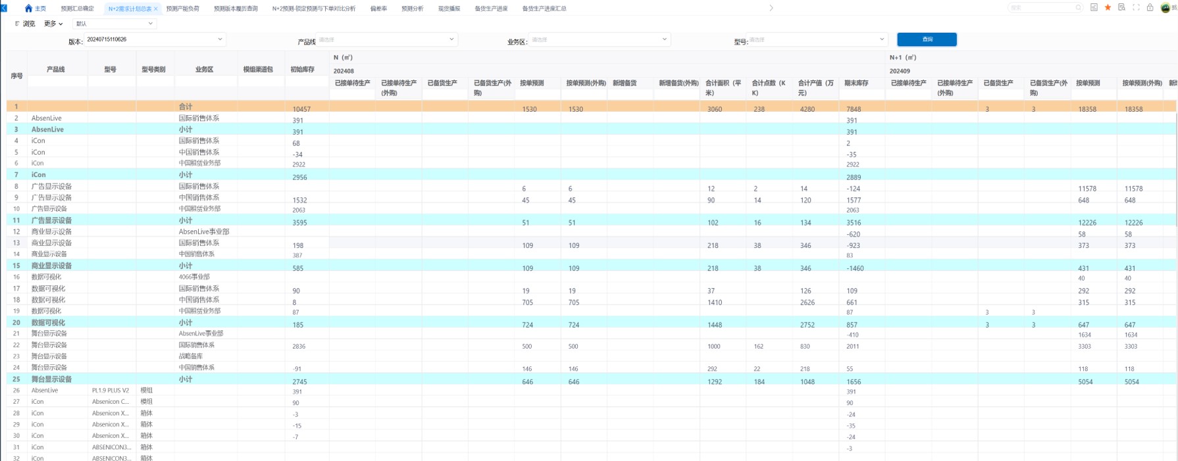Click the document search icon in header
1178x461 pixels.
pyautogui.click(x=1121, y=8)
